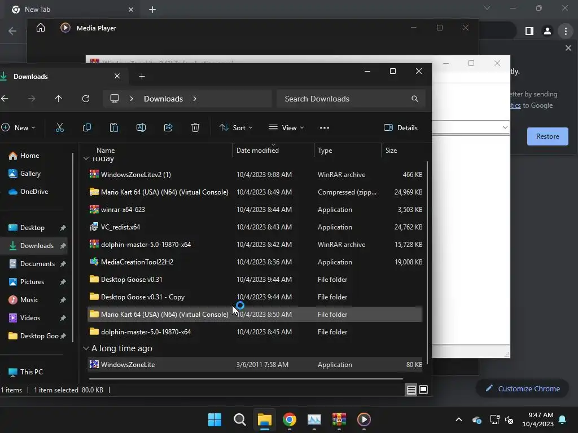Click the Copy icon in Explorer toolbar
This screenshot has height=433, width=578.
pos(87,128)
